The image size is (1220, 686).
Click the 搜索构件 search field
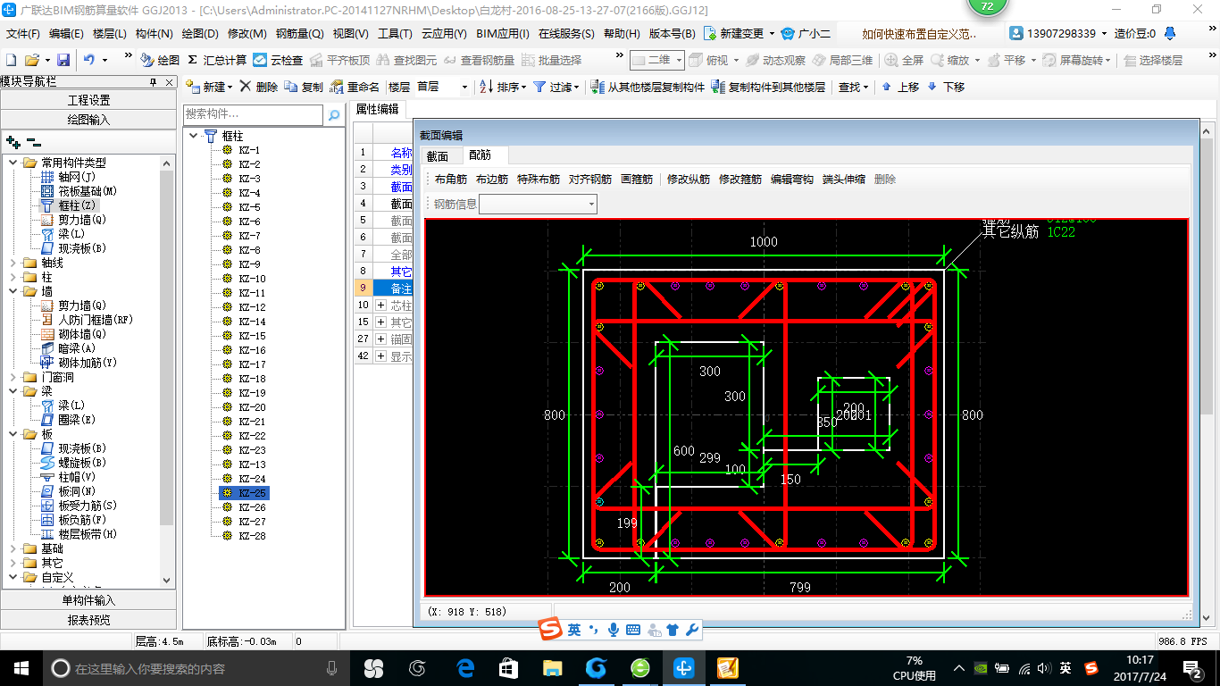[x=253, y=115]
